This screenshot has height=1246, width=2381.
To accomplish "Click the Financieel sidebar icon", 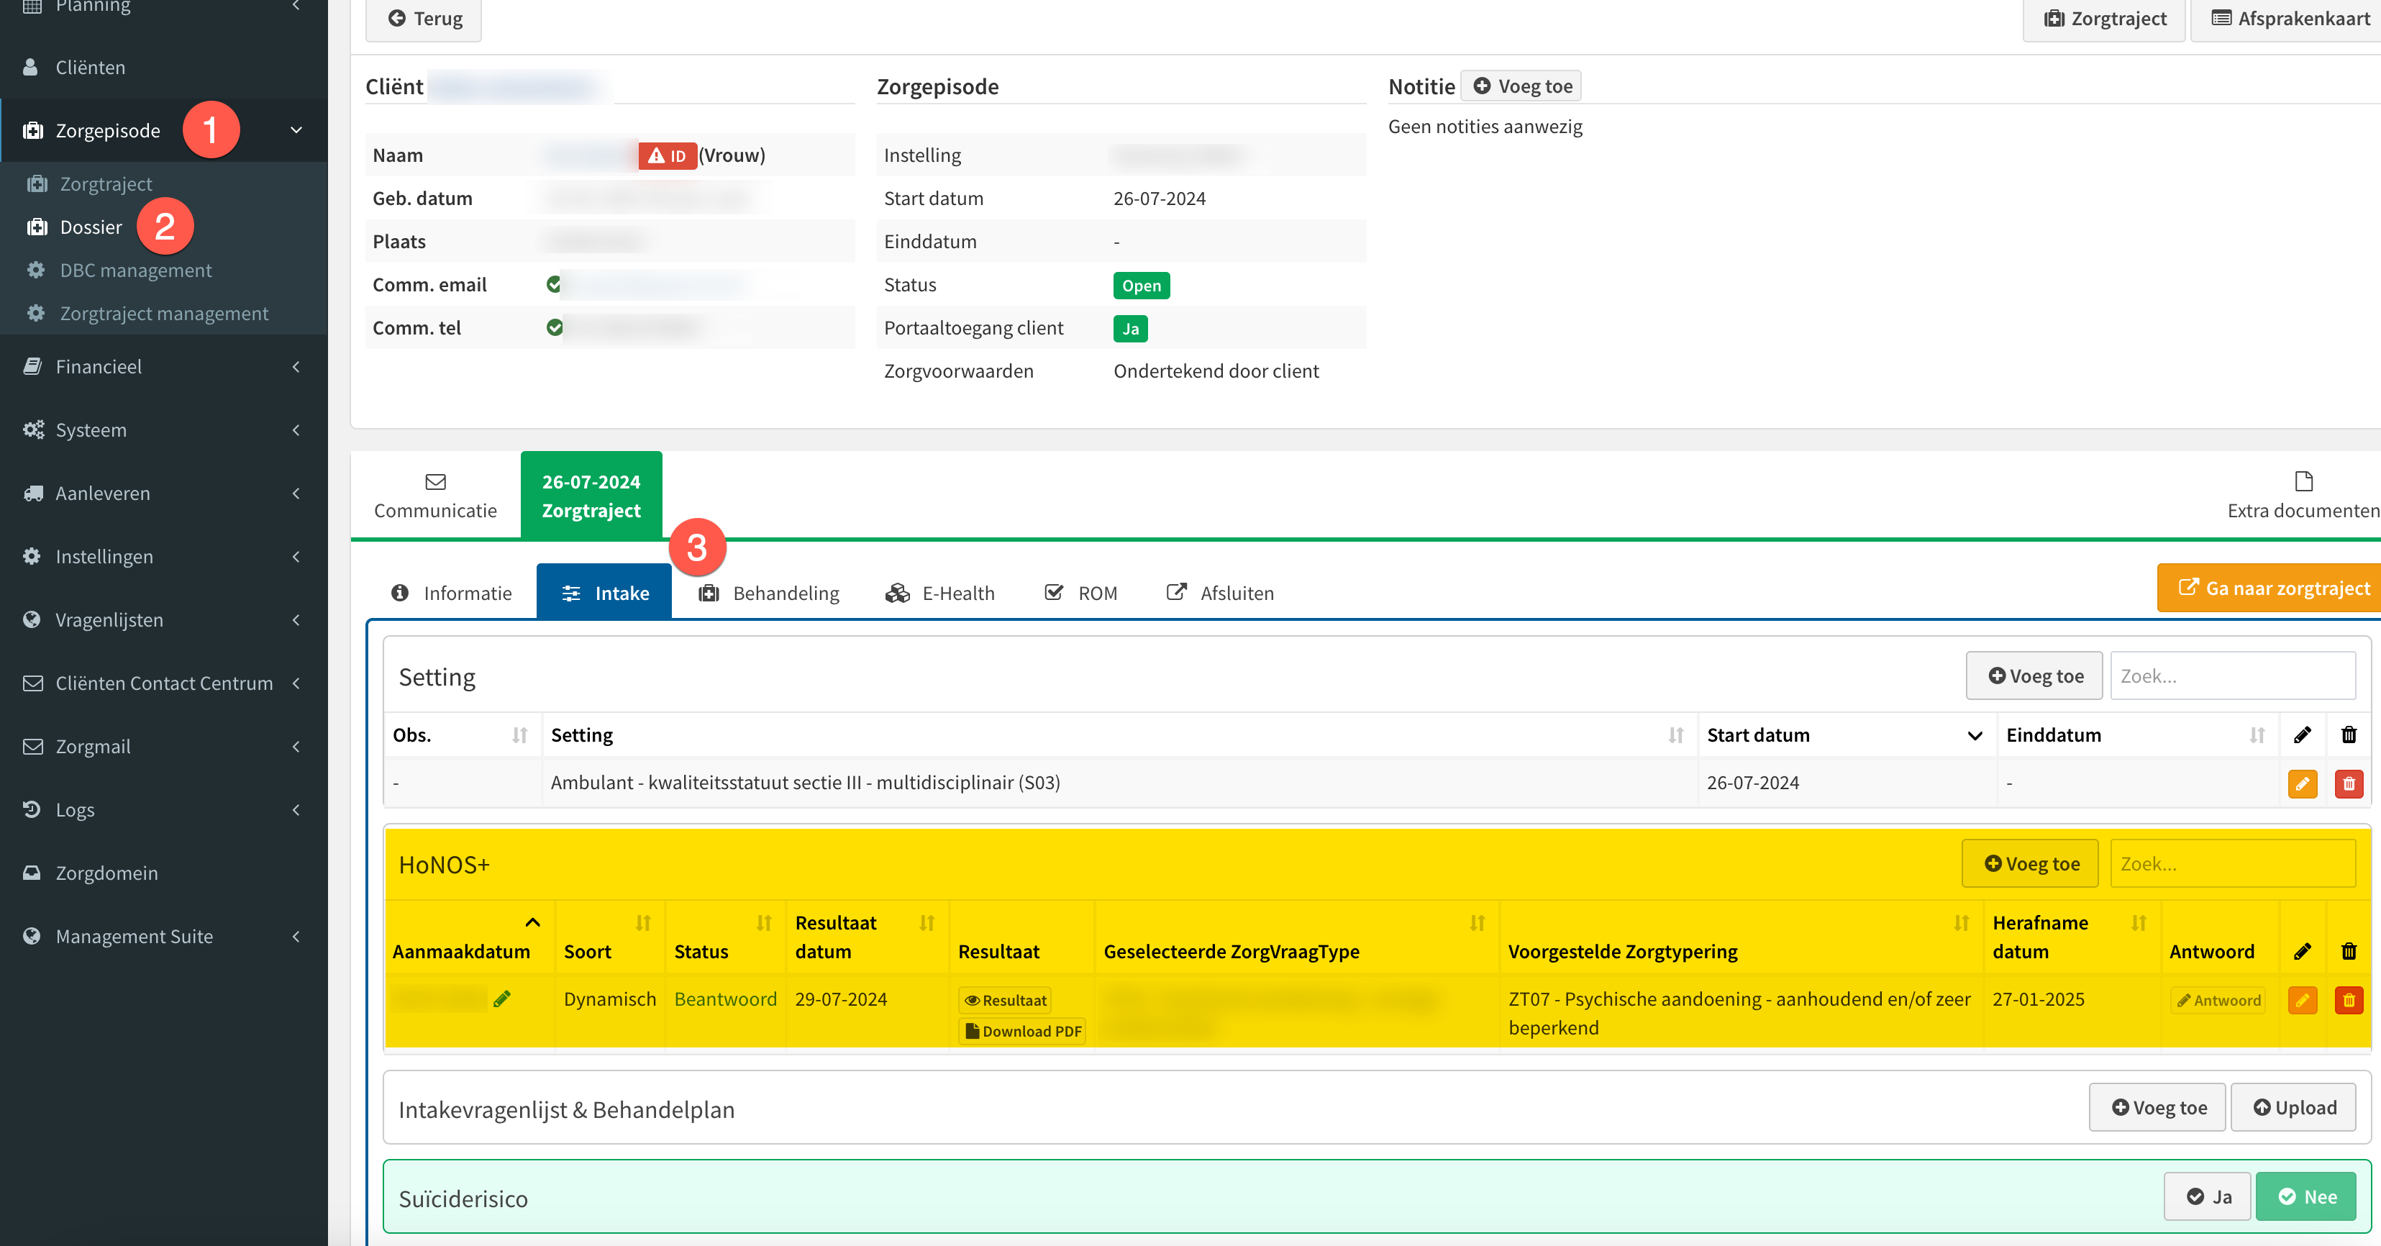I will coord(32,366).
